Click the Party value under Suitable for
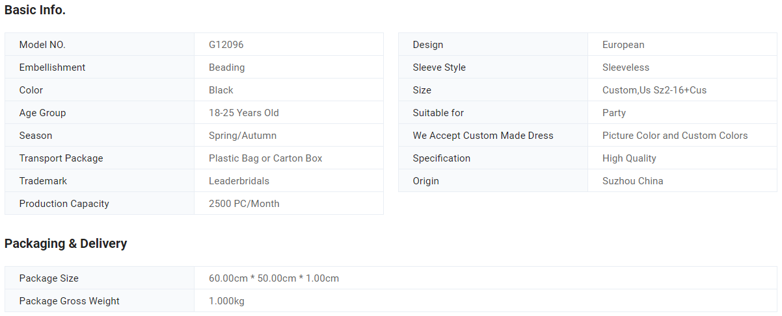 pyautogui.click(x=614, y=113)
